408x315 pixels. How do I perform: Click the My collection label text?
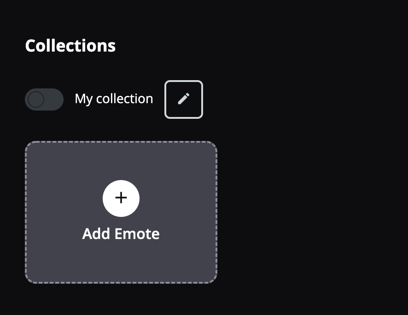(114, 99)
